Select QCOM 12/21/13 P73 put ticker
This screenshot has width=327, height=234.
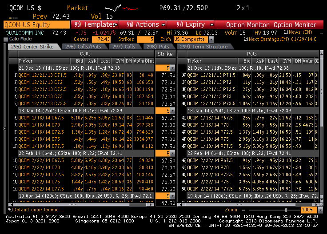209,96
